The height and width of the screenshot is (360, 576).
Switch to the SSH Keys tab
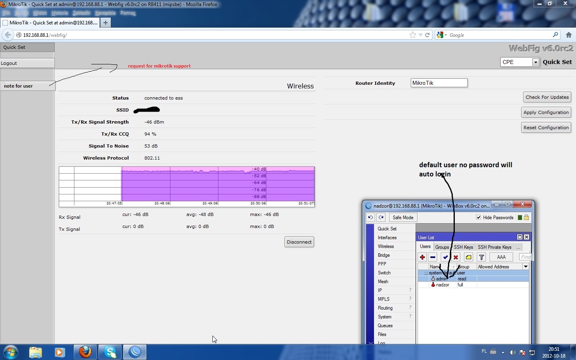pyautogui.click(x=464, y=247)
